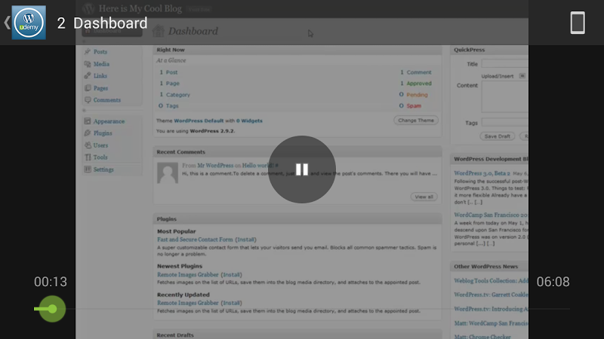The image size is (604, 339).
Task: Select Comments in the video's sidebar
Action: point(106,100)
